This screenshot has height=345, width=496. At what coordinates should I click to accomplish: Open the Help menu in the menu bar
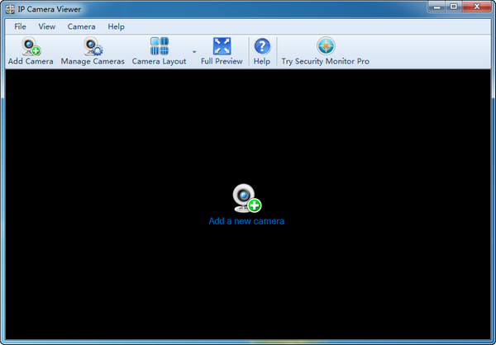(116, 26)
